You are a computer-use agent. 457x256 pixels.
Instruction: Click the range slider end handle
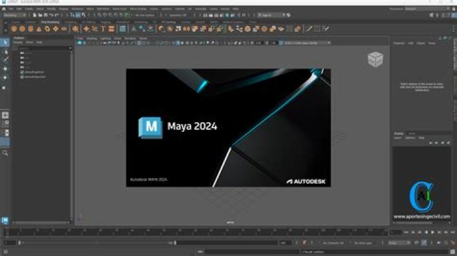click(175, 243)
